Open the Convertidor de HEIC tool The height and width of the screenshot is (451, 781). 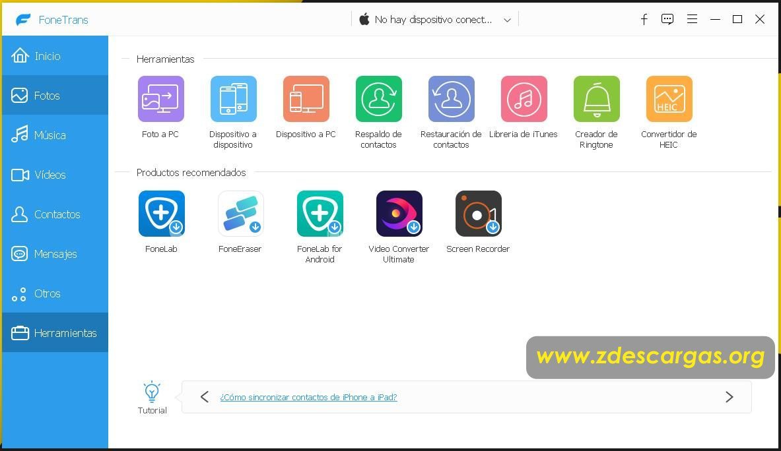pos(669,99)
